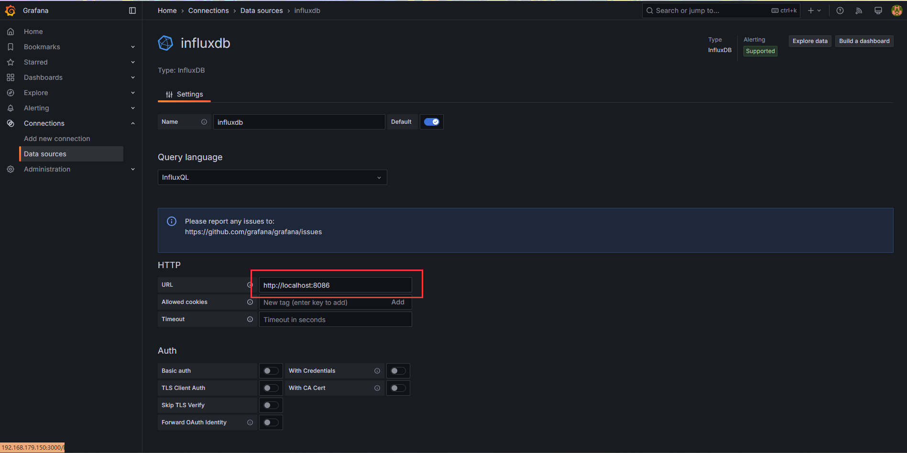This screenshot has width=907, height=453.
Task: Click the URL input field
Action: (x=335, y=285)
